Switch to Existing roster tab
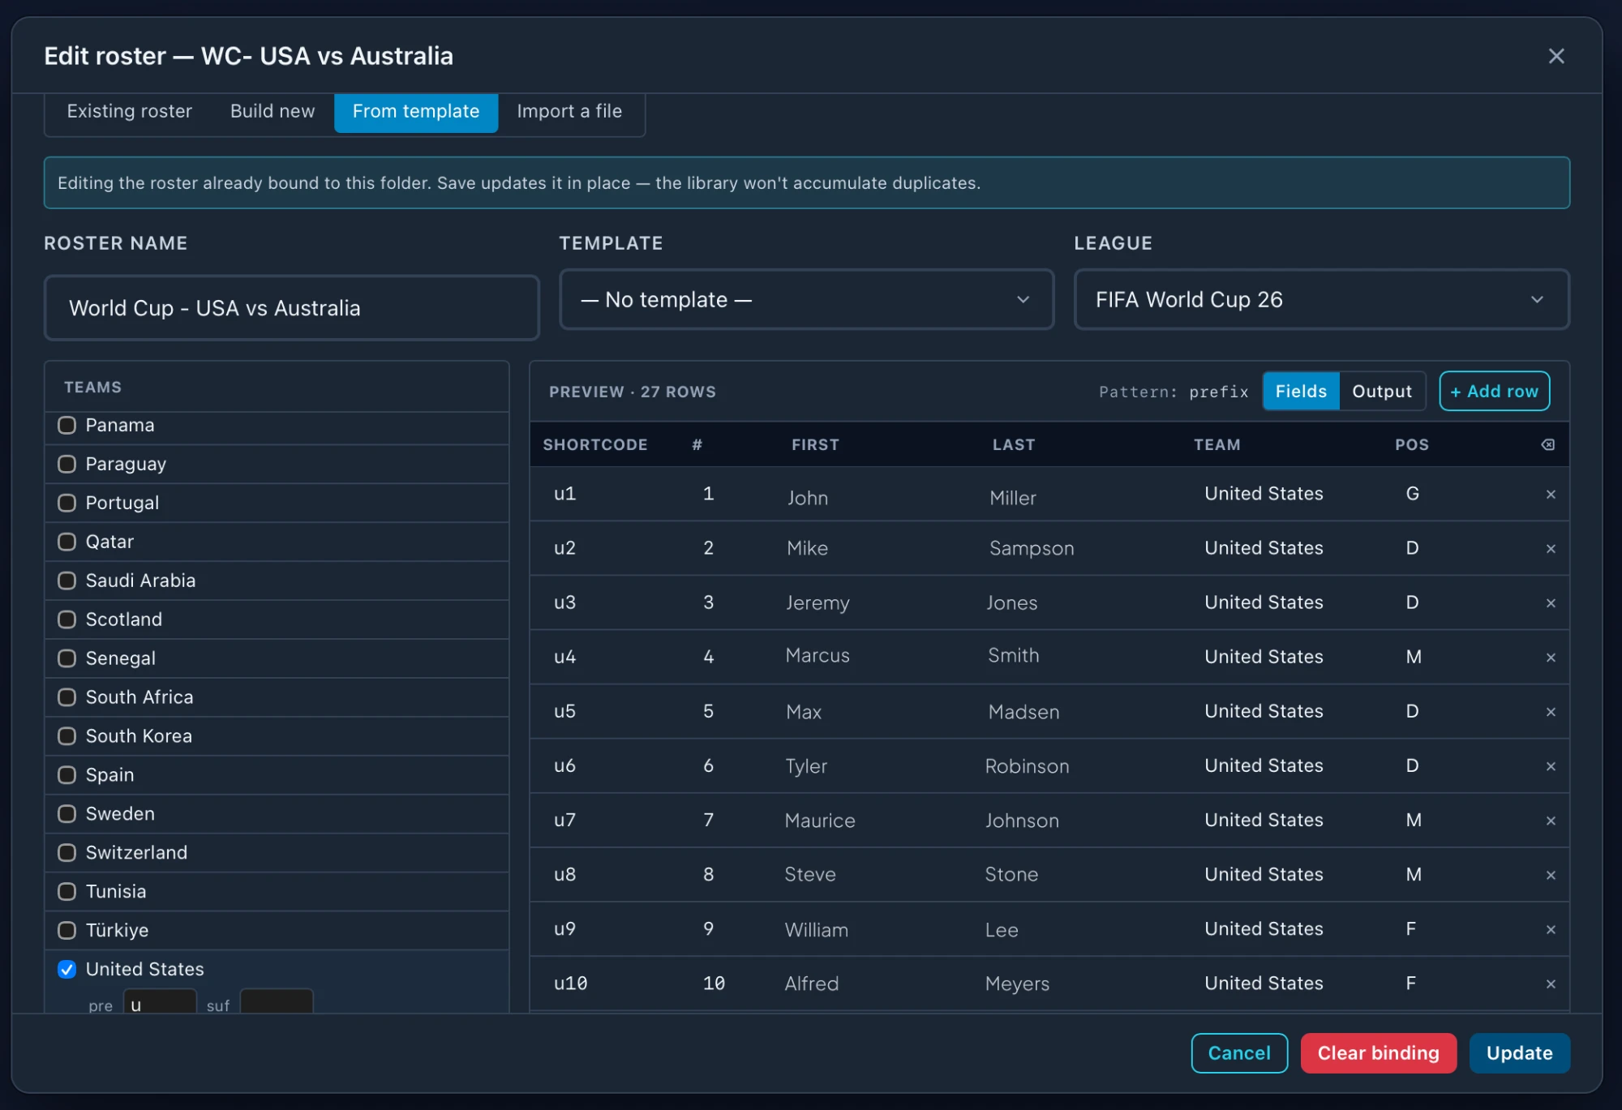 click(x=129, y=111)
